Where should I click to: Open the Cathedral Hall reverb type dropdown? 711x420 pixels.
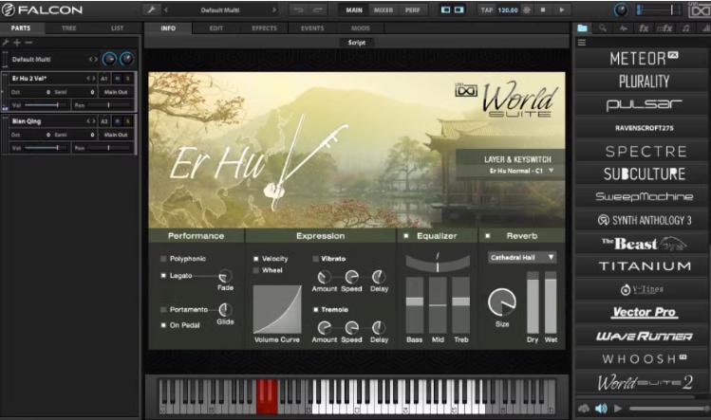click(522, 257)
